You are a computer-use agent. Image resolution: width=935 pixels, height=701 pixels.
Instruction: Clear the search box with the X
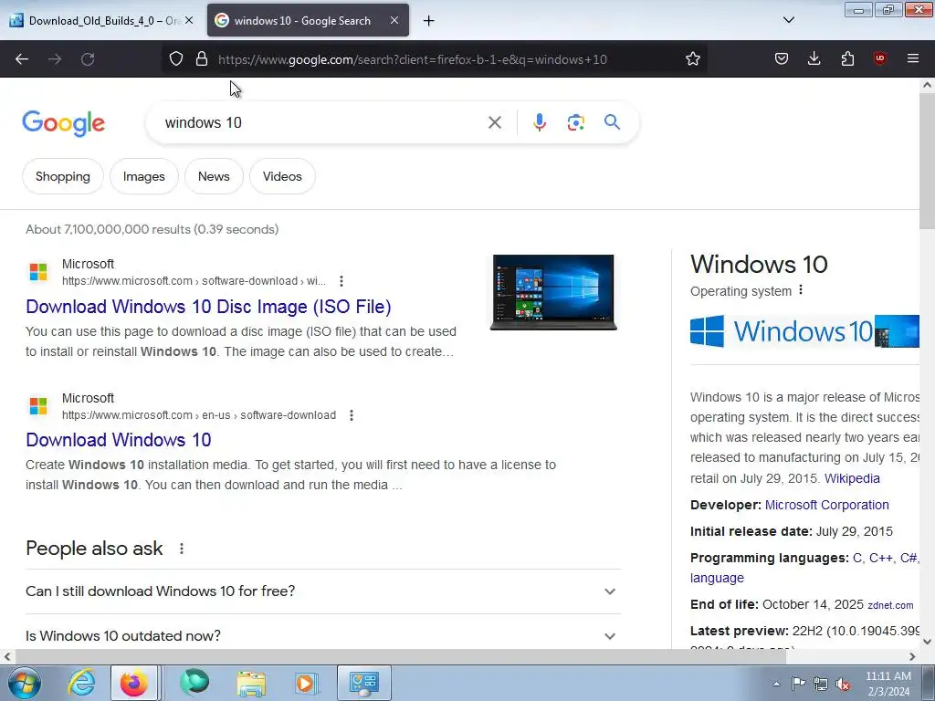tap(494, 123)
